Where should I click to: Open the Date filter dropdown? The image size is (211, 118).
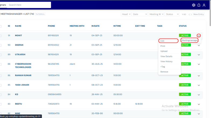point(139,14)
